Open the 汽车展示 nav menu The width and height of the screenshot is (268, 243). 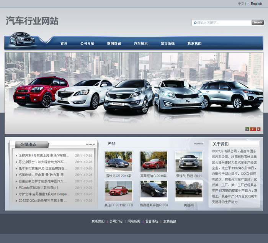(141, 43)
